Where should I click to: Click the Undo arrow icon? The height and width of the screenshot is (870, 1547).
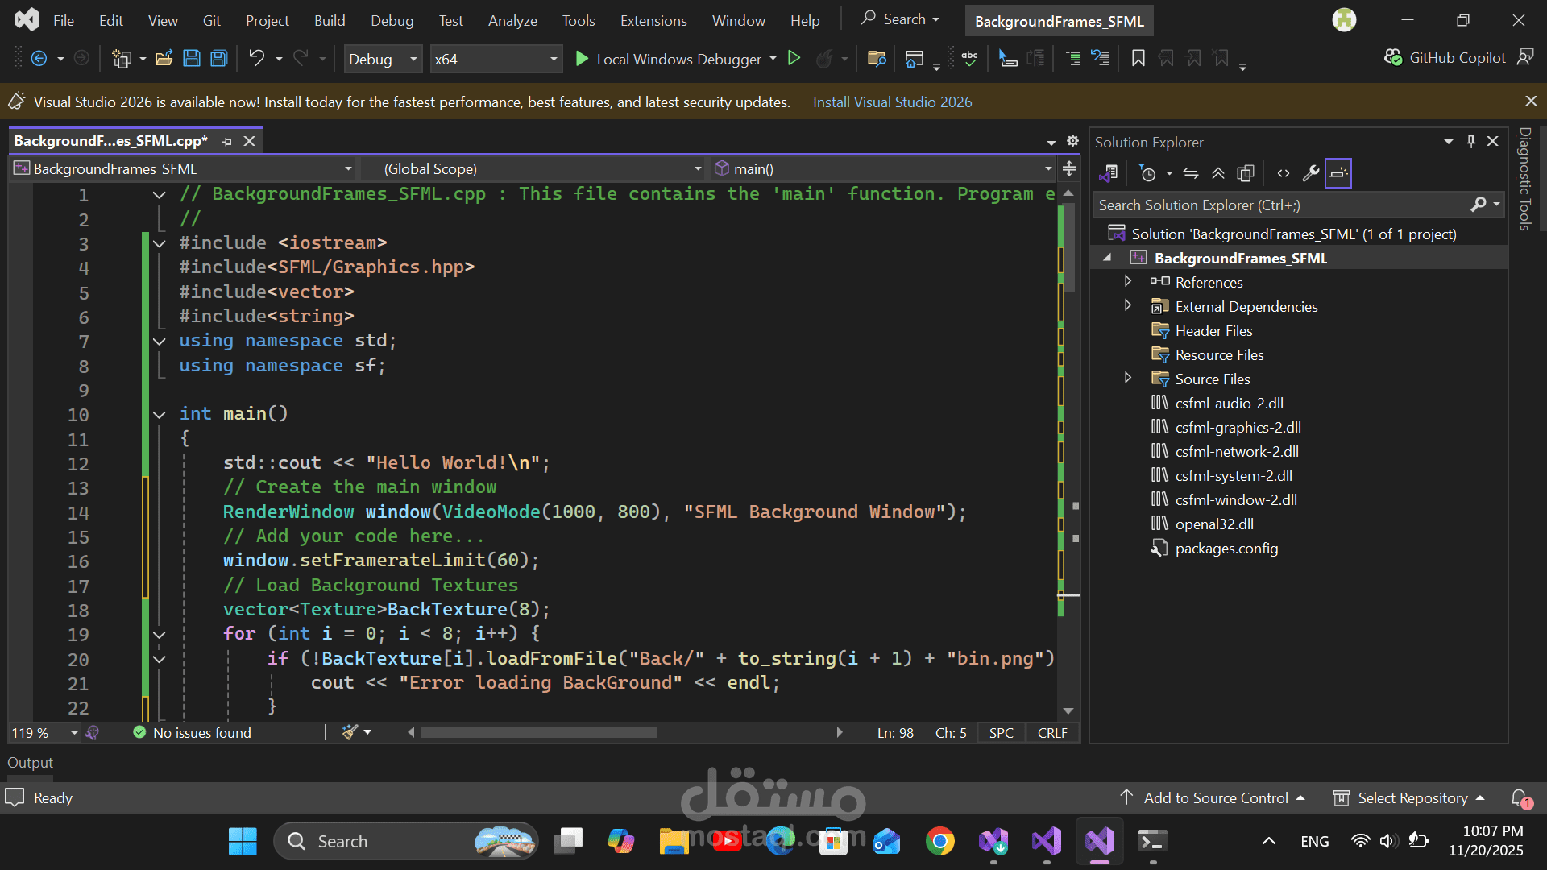(x=256, y=58)
